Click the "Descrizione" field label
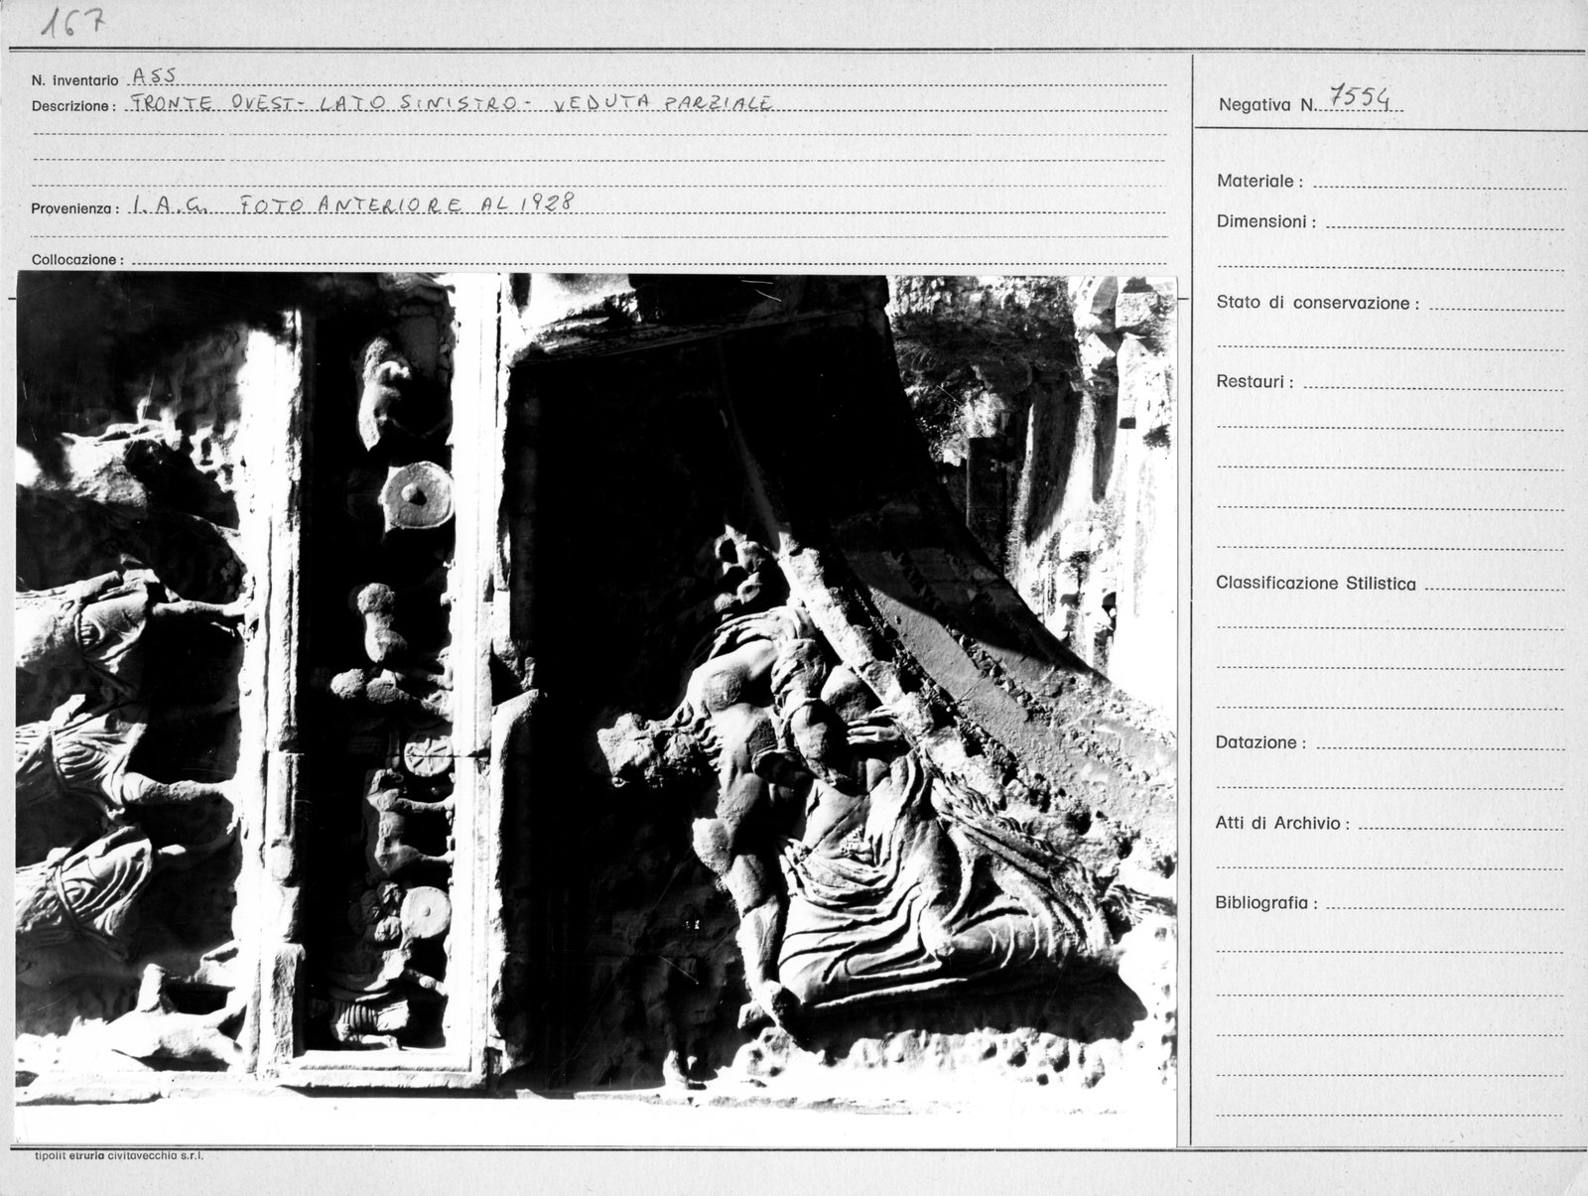The image size is (1588, 1196). point(74,106)
